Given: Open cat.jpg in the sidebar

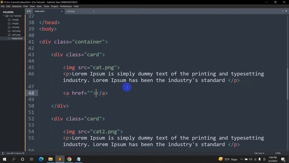Looking at the screenshot, I should pos(15,24).
